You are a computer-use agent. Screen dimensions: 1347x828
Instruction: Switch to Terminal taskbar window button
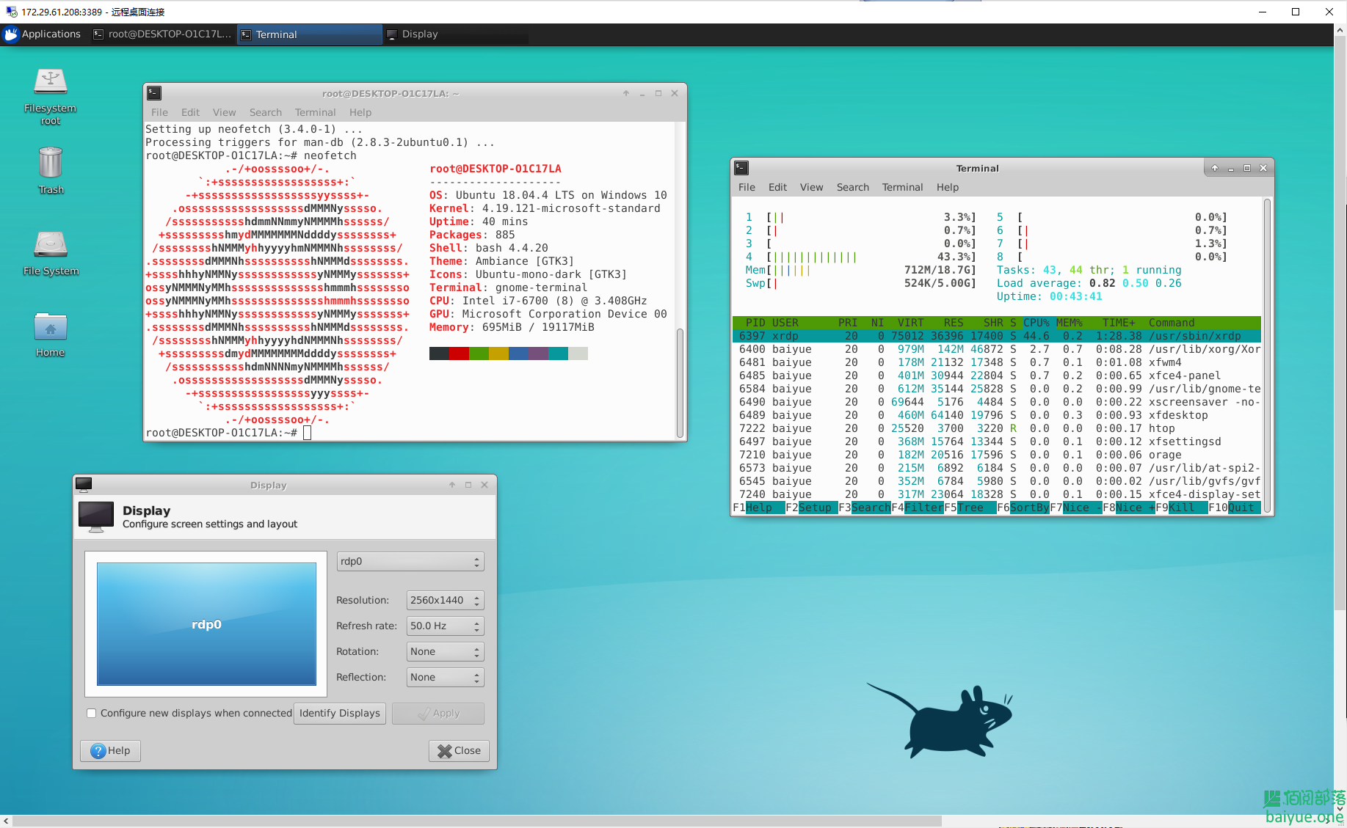[309, 34]
